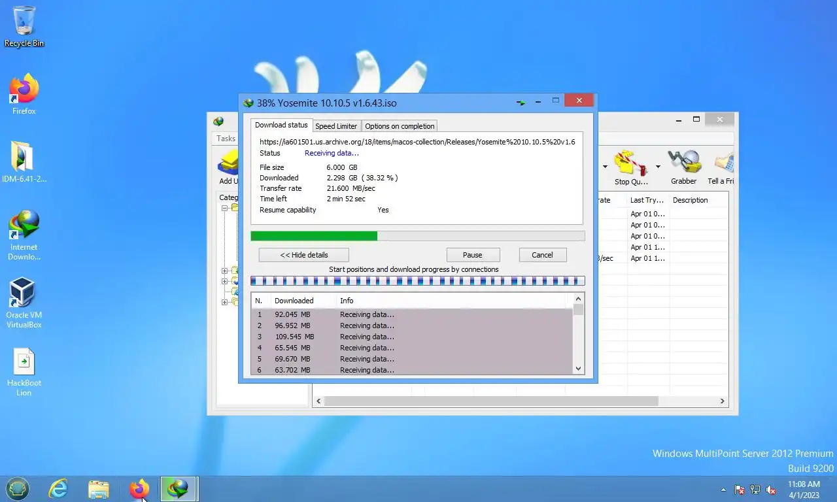The height and width of the screenshot is (502, 837).
Task: Click the main window scroll right arrow
Action: tap(723, 401)
